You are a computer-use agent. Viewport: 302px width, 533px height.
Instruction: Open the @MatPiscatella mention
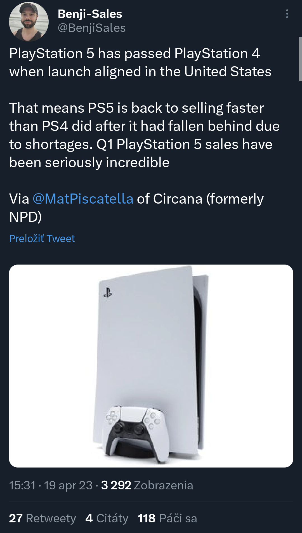(x=83, y=199)
